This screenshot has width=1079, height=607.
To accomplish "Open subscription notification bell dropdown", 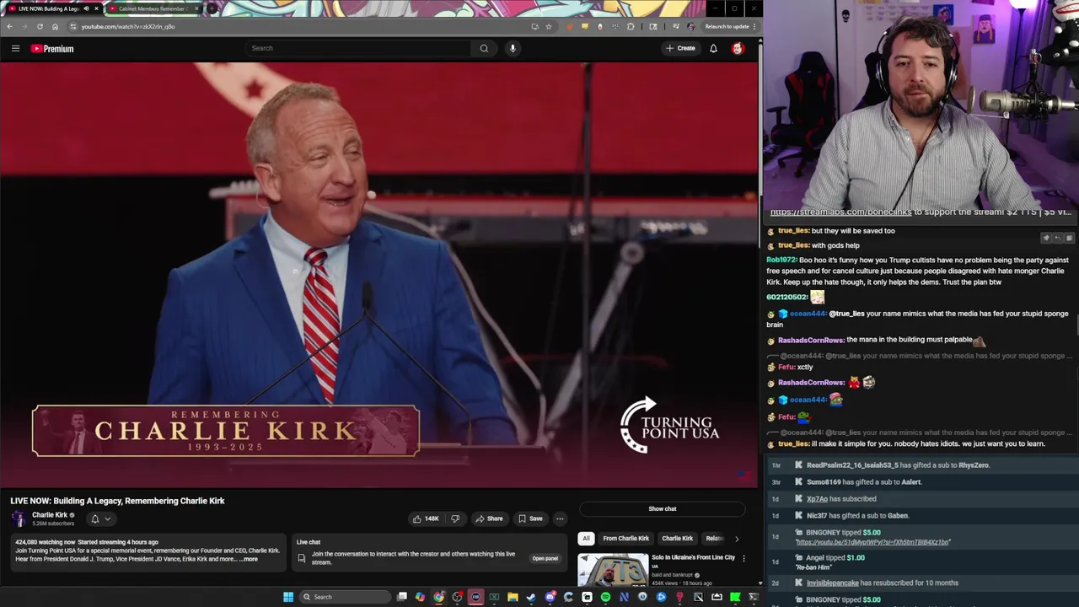I will [100, 518].
